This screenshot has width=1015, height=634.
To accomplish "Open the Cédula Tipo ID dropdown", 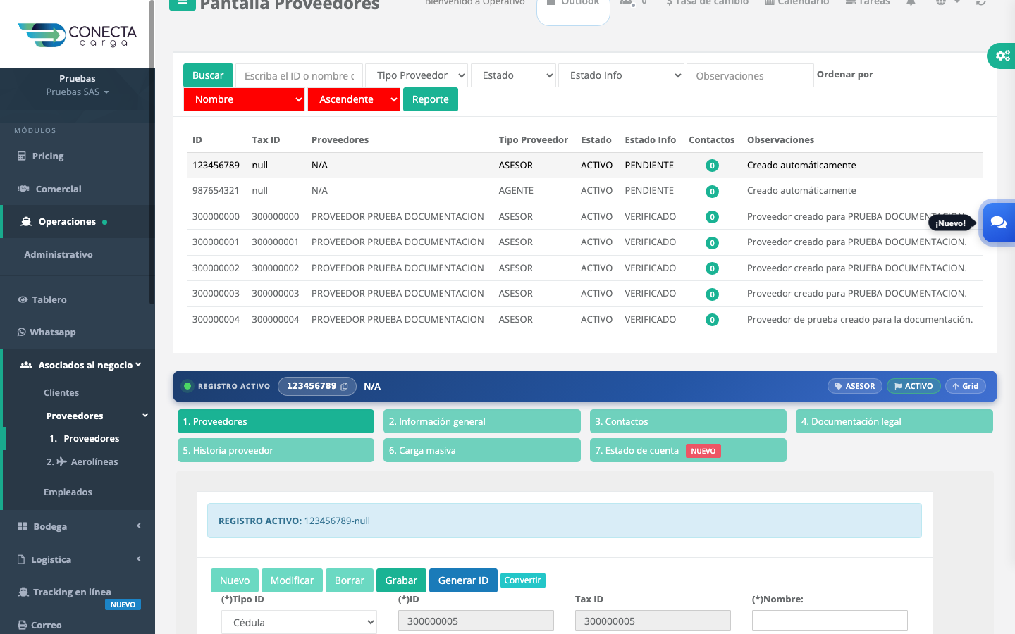I will pyautogui.click(x=299, y=623).
